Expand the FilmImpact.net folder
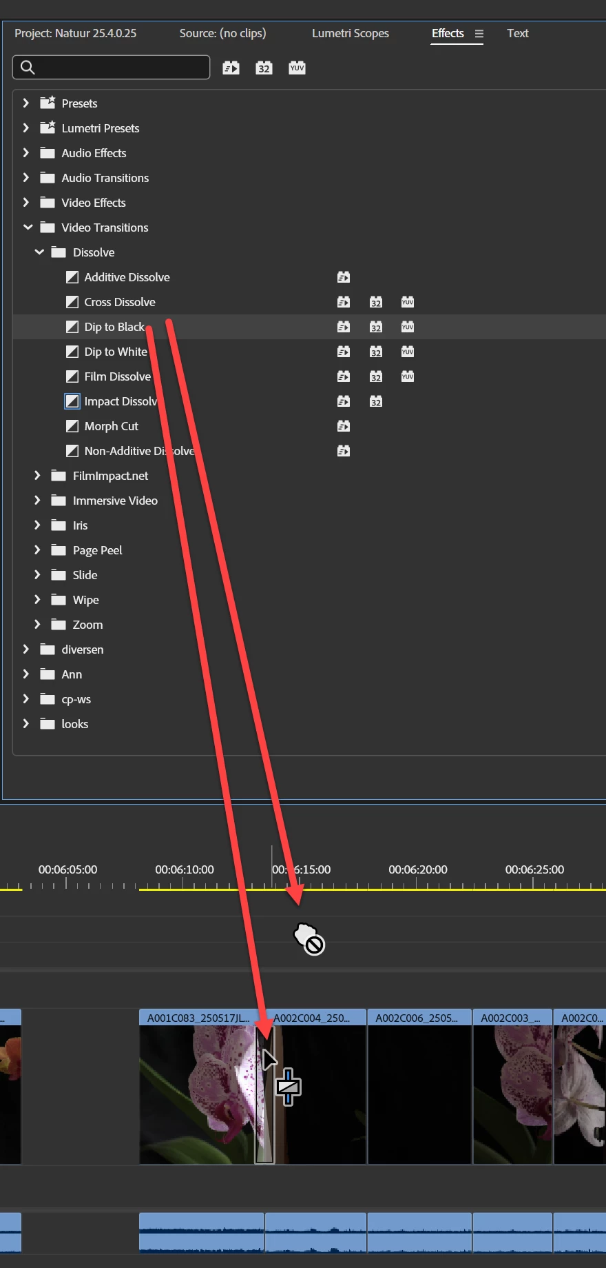 (x=37, y=475)
